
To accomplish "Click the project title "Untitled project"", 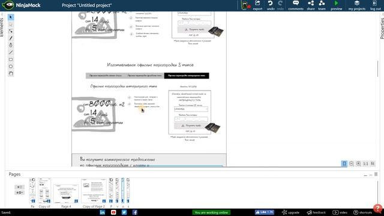I will click(86, 5).
